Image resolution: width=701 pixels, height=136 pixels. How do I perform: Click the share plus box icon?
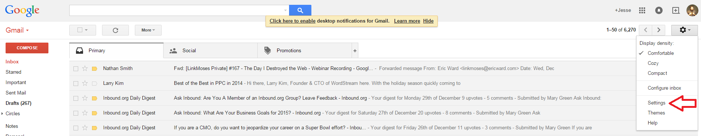(x=676, y=10)
